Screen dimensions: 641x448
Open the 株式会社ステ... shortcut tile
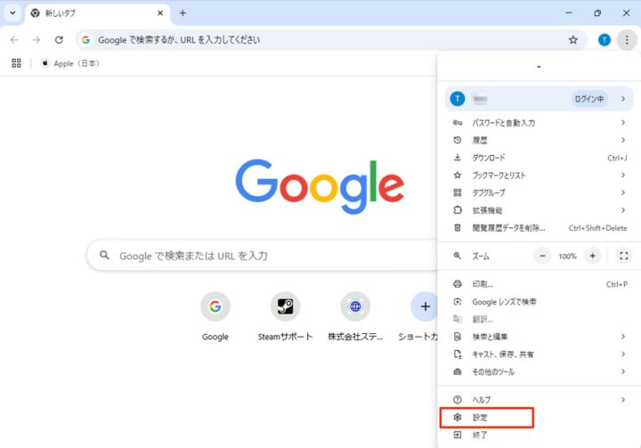click(355, 317)
